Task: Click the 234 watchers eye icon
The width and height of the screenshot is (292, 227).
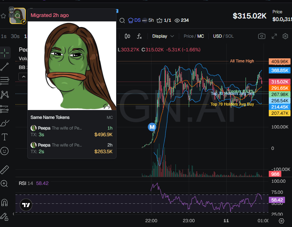Action: tap(181, 20)
